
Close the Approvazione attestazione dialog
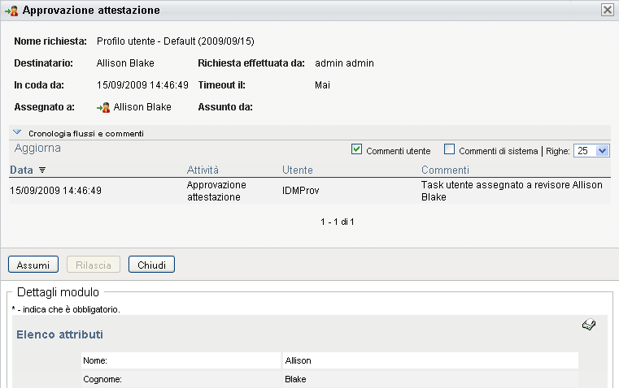[607, 11]
